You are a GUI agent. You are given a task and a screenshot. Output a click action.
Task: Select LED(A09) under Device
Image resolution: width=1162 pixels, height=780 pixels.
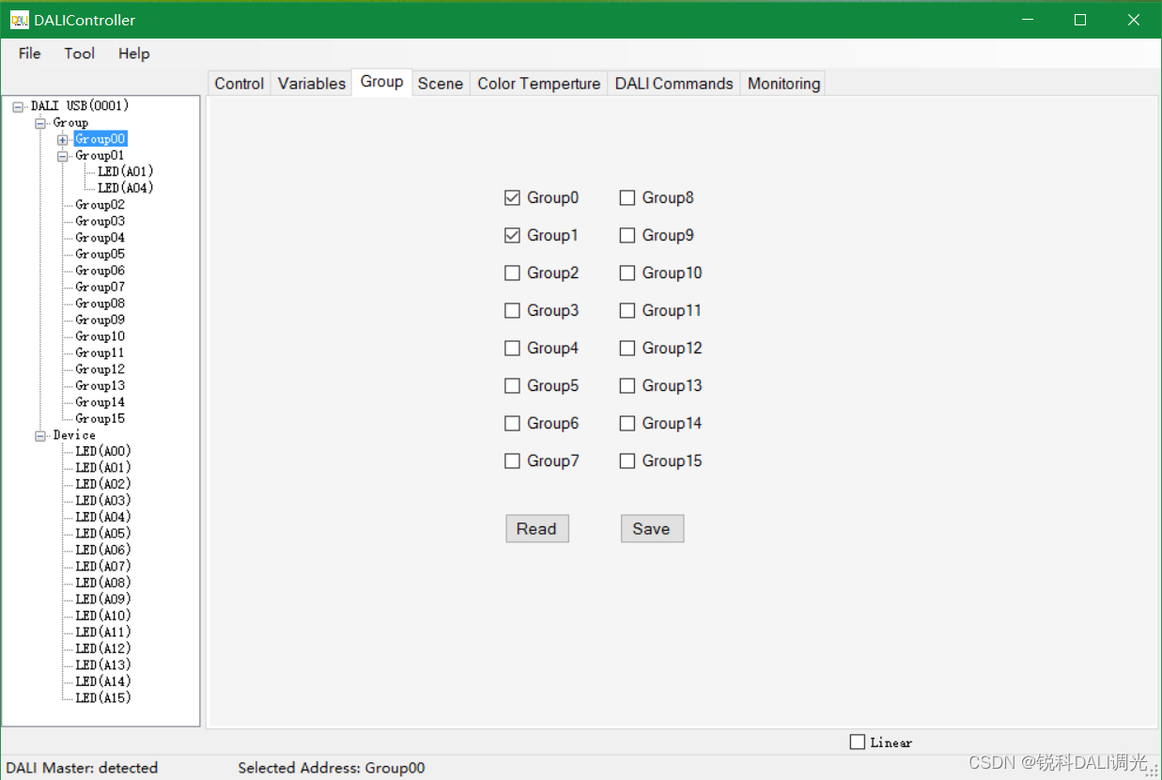coord(103,600)
